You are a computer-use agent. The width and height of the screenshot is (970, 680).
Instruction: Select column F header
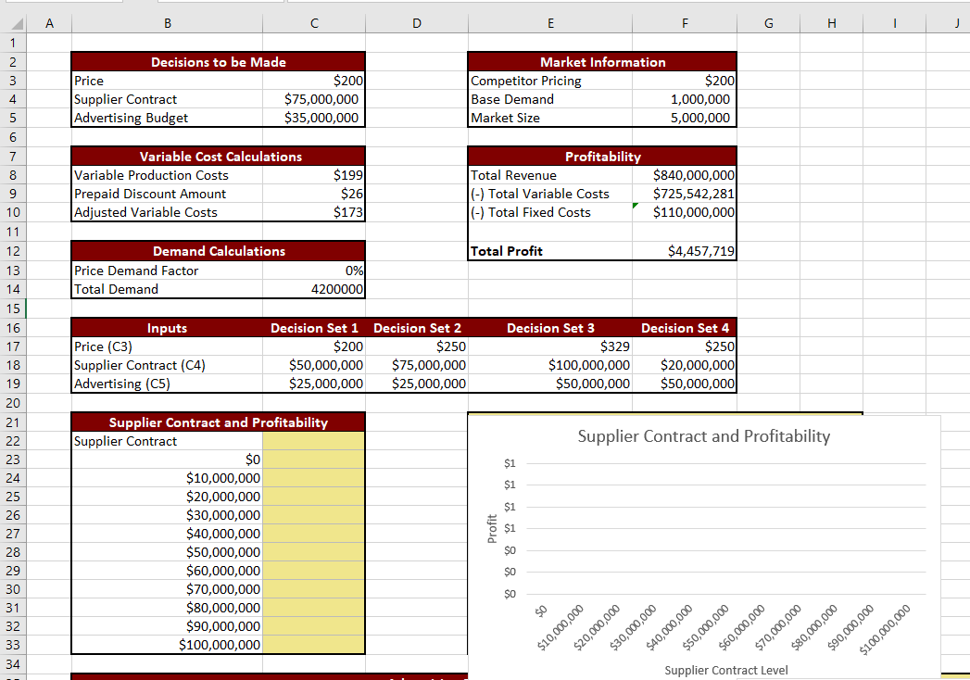pyautogui.click(x=684, y=22)
